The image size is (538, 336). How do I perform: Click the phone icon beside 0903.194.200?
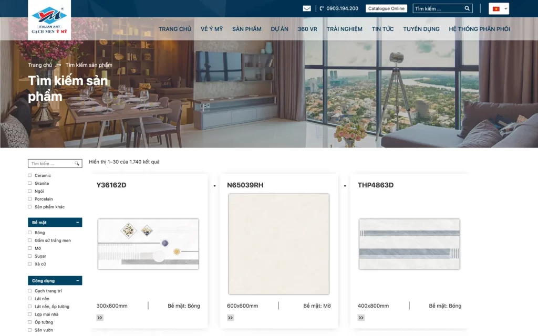tap(322, 8)
